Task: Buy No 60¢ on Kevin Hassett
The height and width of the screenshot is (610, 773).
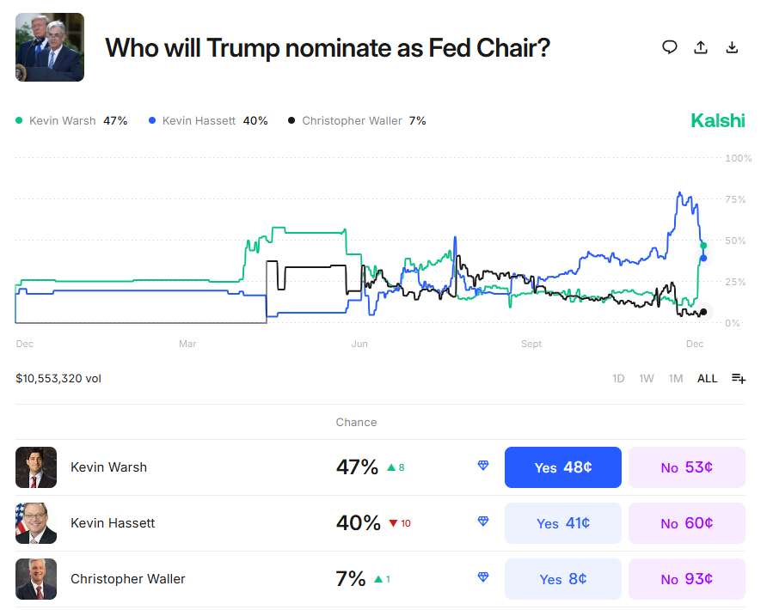Action: tap(686, 523)
